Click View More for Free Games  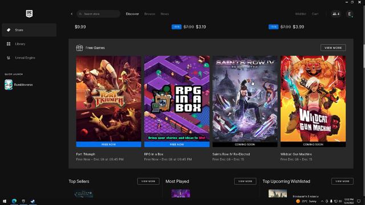tap(333, 48)
